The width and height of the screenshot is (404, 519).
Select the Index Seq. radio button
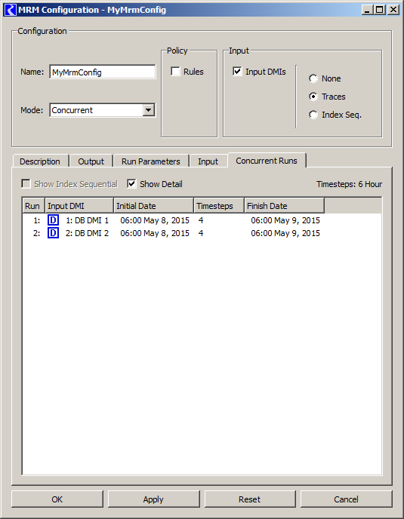click(x=313, y=115)
